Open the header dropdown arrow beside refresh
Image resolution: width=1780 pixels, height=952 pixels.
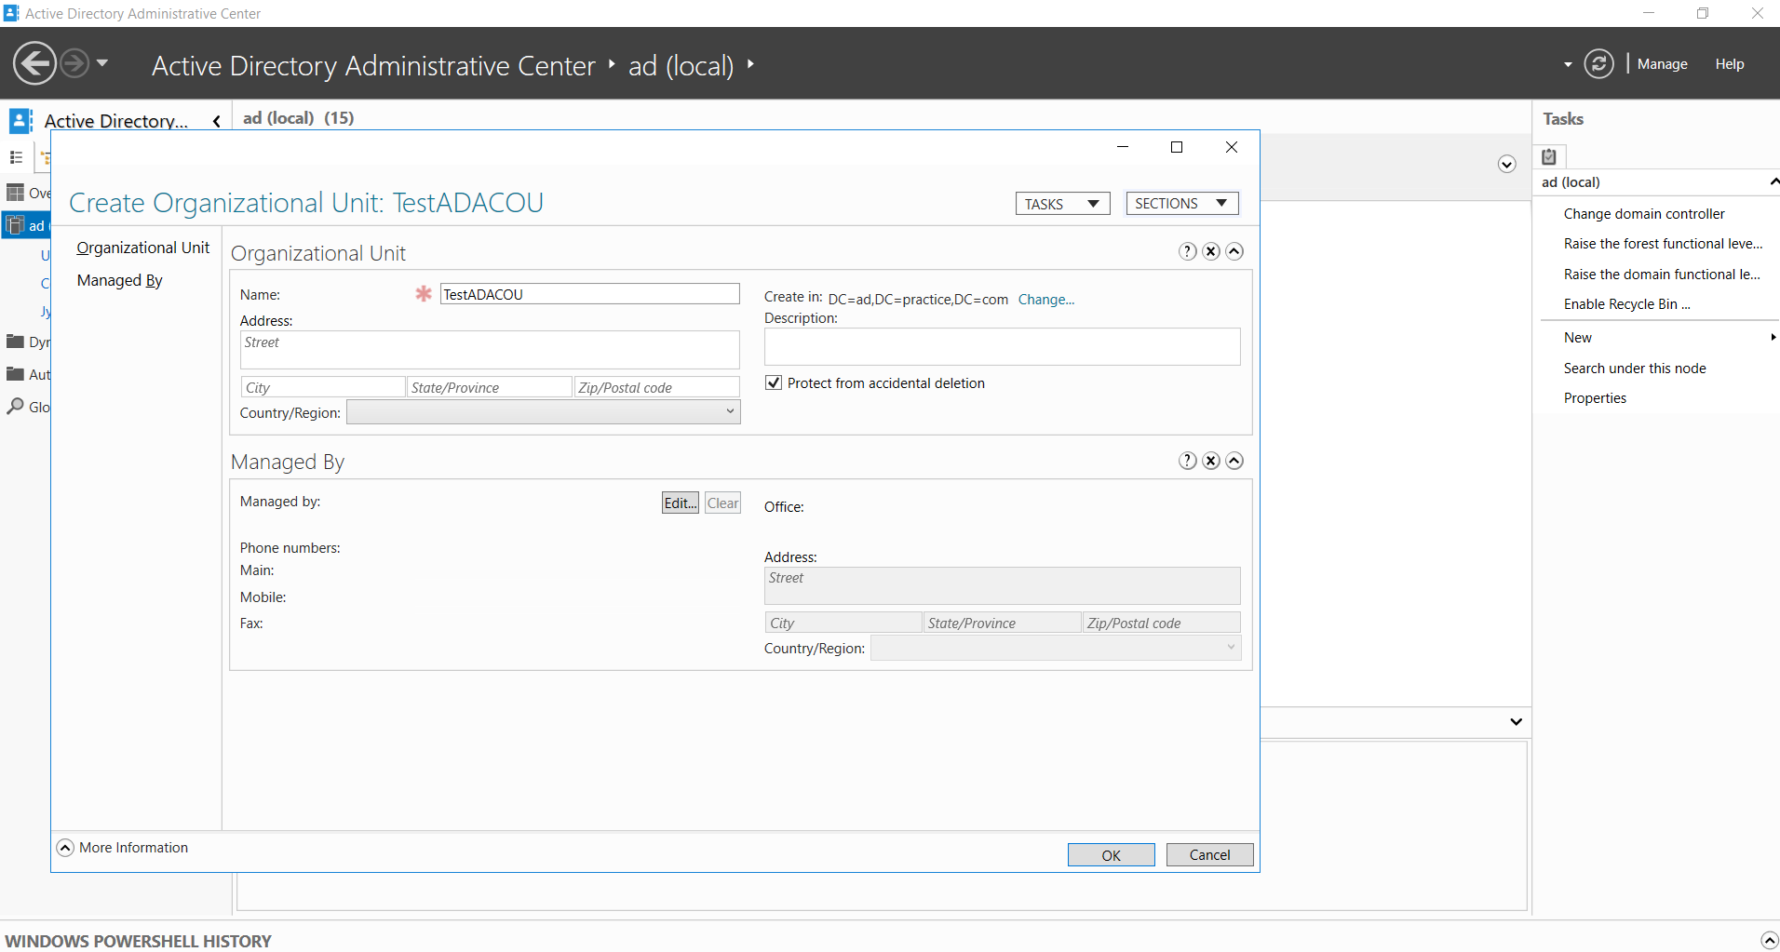pos(1568,65)
